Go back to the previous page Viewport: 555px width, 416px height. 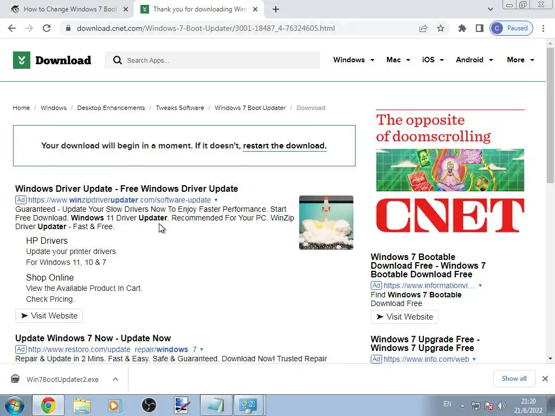coord(12,28)
